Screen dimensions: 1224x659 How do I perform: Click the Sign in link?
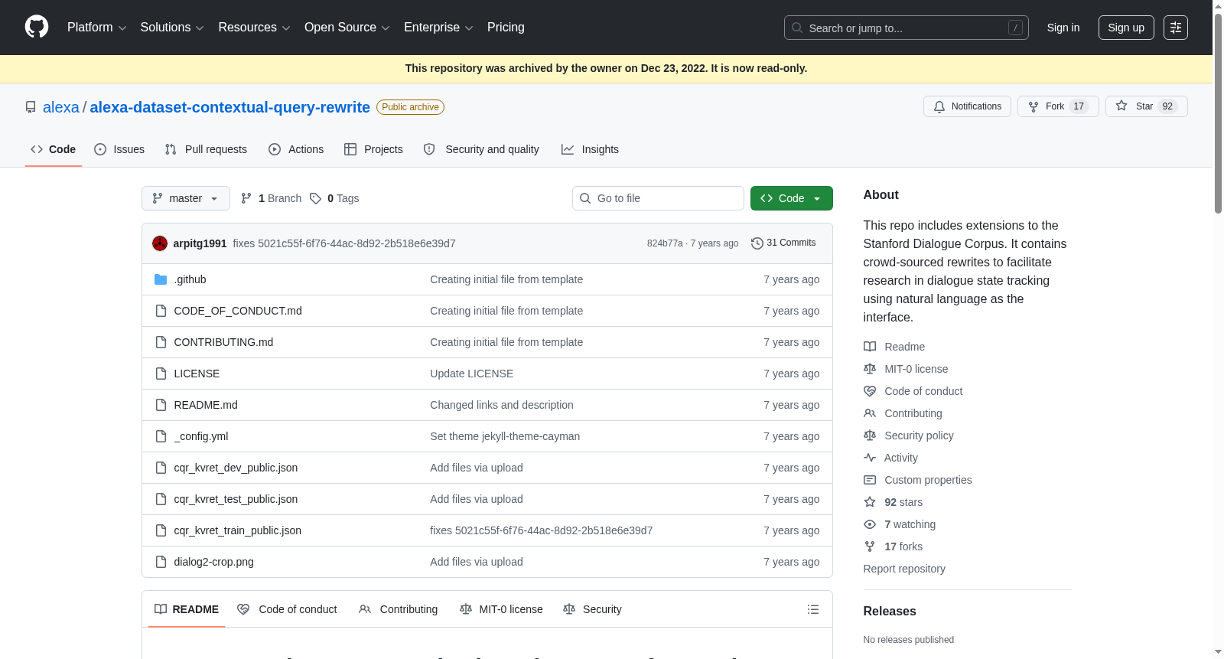point(1063,28)
